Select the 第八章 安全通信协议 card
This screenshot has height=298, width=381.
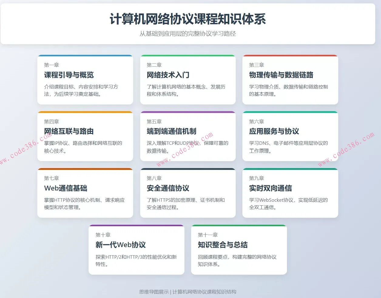click(187, 193)
